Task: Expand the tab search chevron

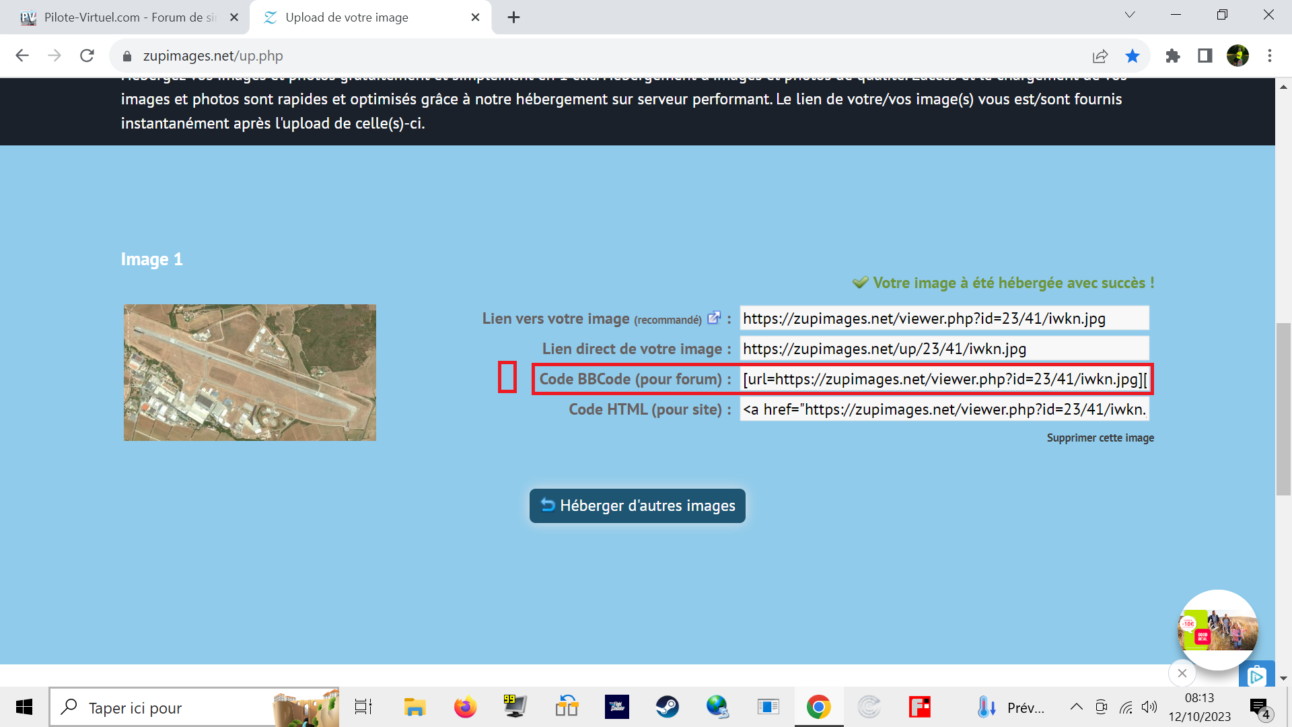Action: pyautogui.click(x=1130, y=15)
